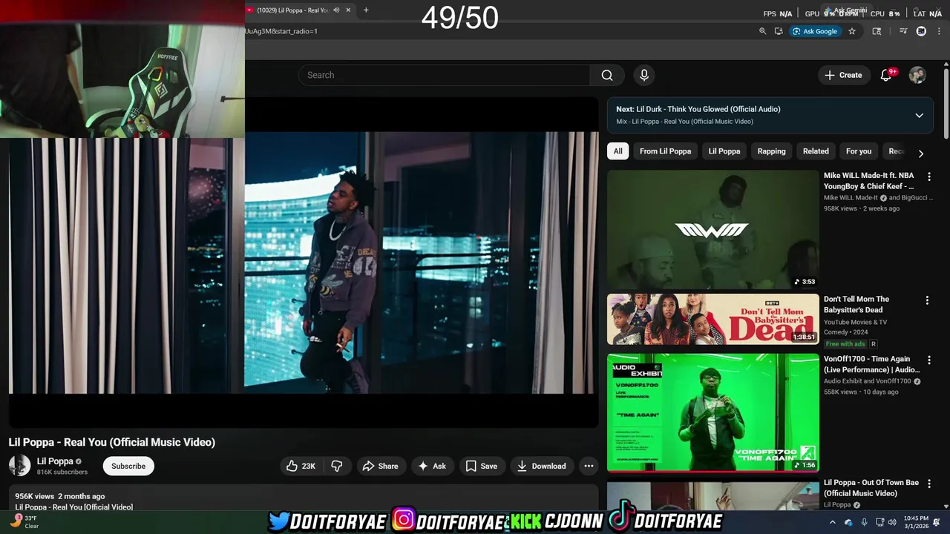
Task: Like the video with thumbs up
Action: [301, 466]
